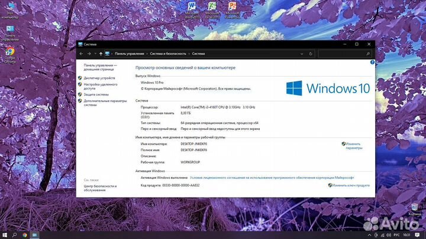Launch Google Chrome from desktop
Screen dimensions: 426x239
click(10, 55)
